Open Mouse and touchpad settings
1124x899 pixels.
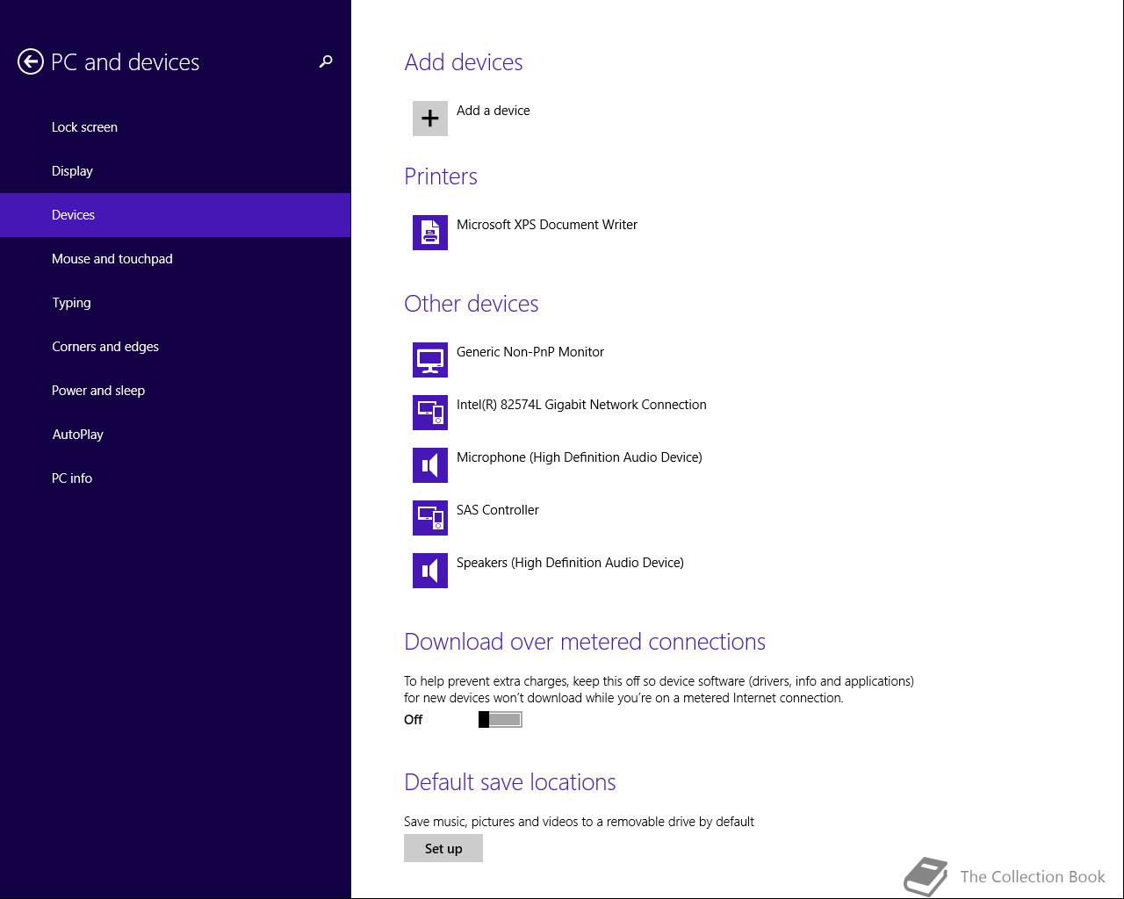coord(112,259)
